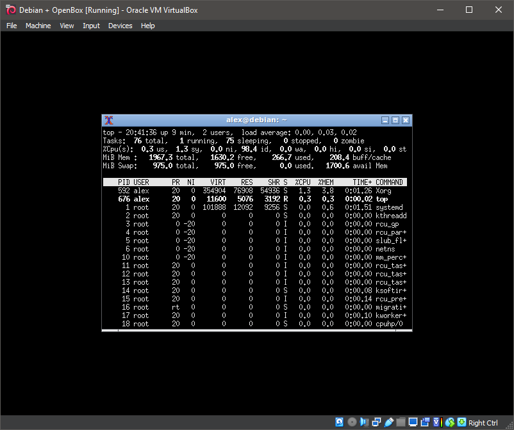Open the Devices menu

tap(120, 26)
